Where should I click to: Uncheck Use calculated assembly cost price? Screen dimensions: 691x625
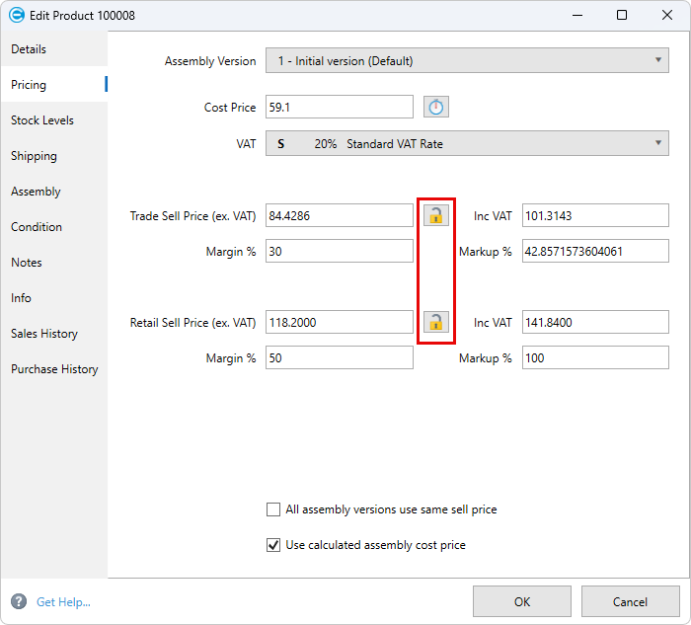point(273,545)
